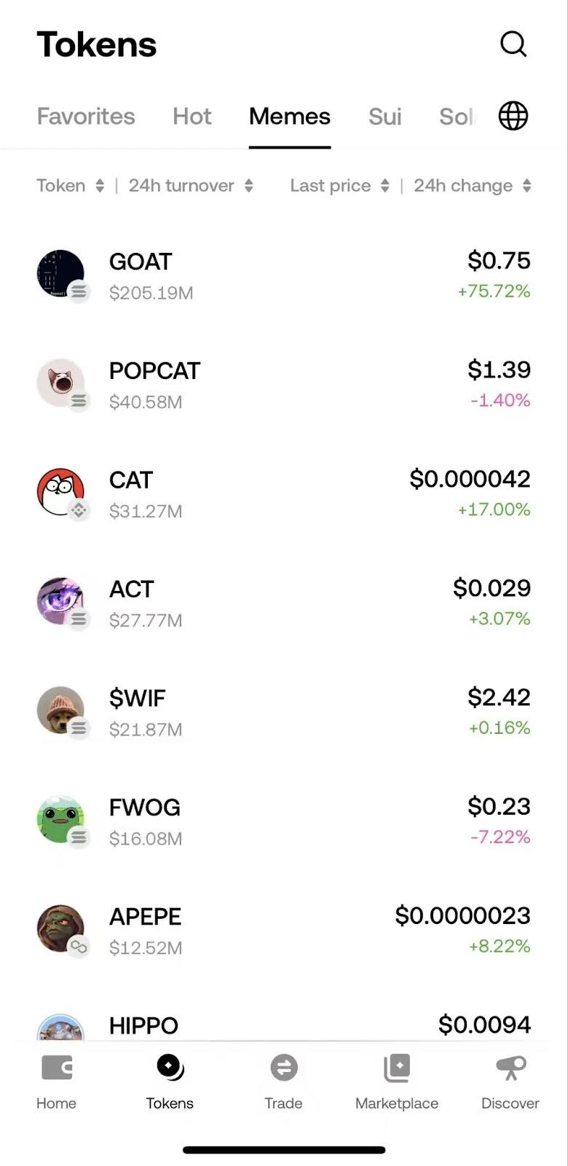Viewport: 568px width, 1166px height.
Task: Switch to the Sui tab
Action: (x=384, y=117)
